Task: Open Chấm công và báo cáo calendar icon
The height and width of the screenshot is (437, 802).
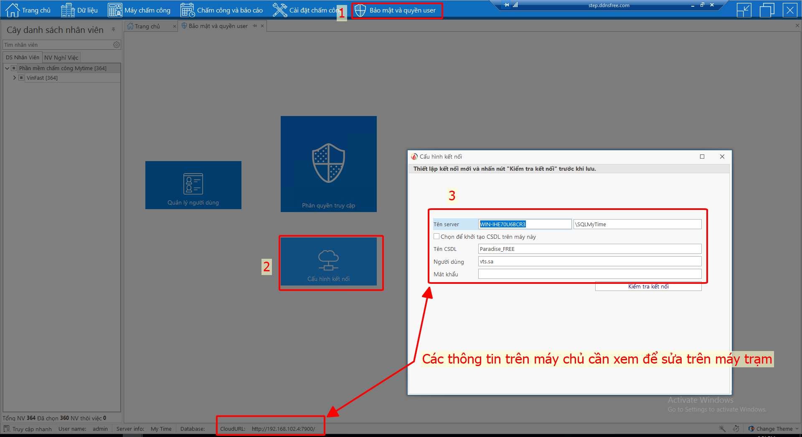Action: [x=188, y=10]
